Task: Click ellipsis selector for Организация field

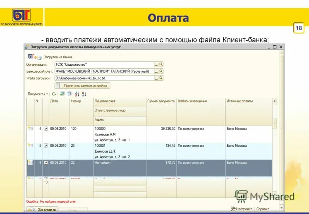Action: [x=156, y=64]
